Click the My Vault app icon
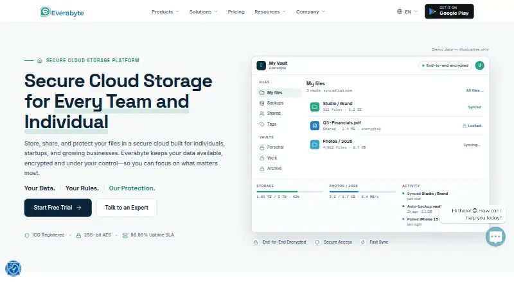 coord(261,65)
